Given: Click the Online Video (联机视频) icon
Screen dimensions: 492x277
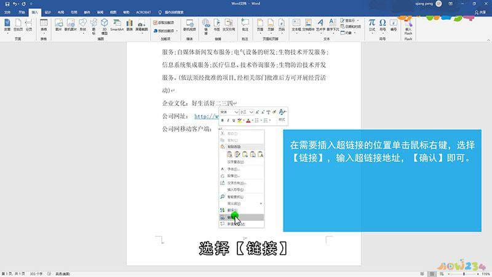Looking at the screenshot, I should click(x=189, y=25).
